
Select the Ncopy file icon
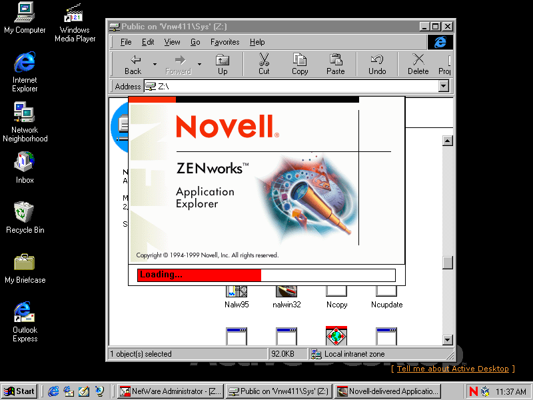pyautogui.click(x=336, y=297)
